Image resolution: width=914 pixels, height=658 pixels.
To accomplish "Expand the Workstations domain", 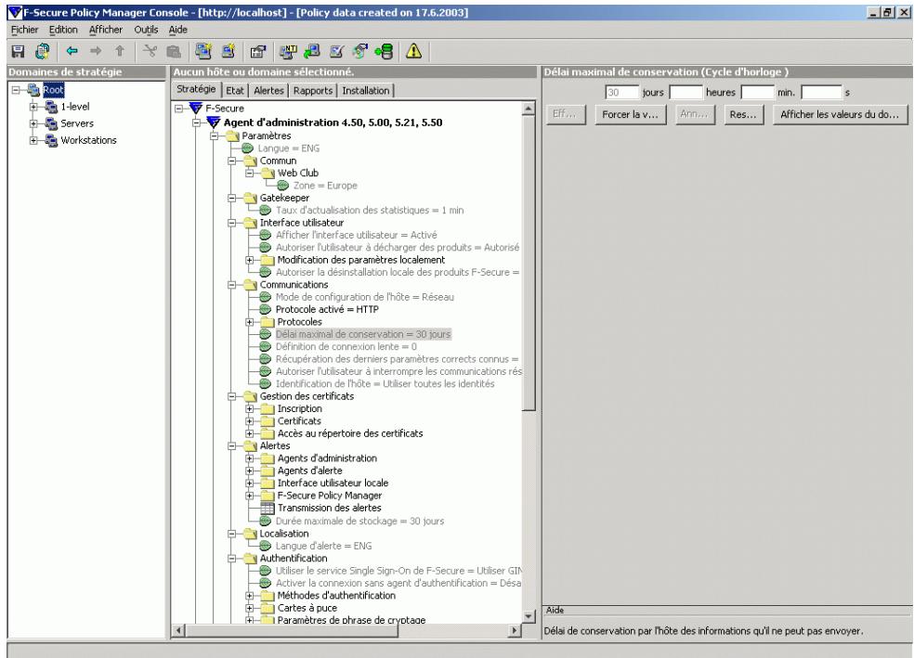I will (33, 140).
